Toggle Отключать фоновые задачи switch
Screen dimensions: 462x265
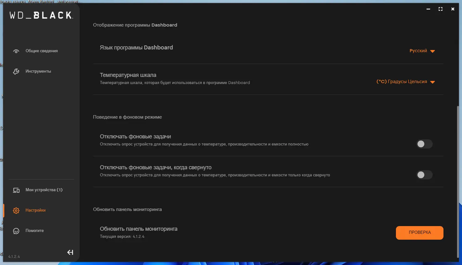click(x=424, y=144)
